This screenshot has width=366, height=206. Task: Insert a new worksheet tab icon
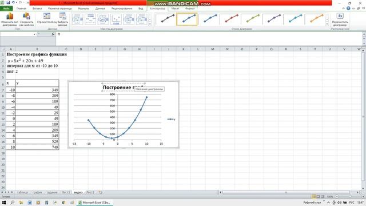tap(100, 192)
